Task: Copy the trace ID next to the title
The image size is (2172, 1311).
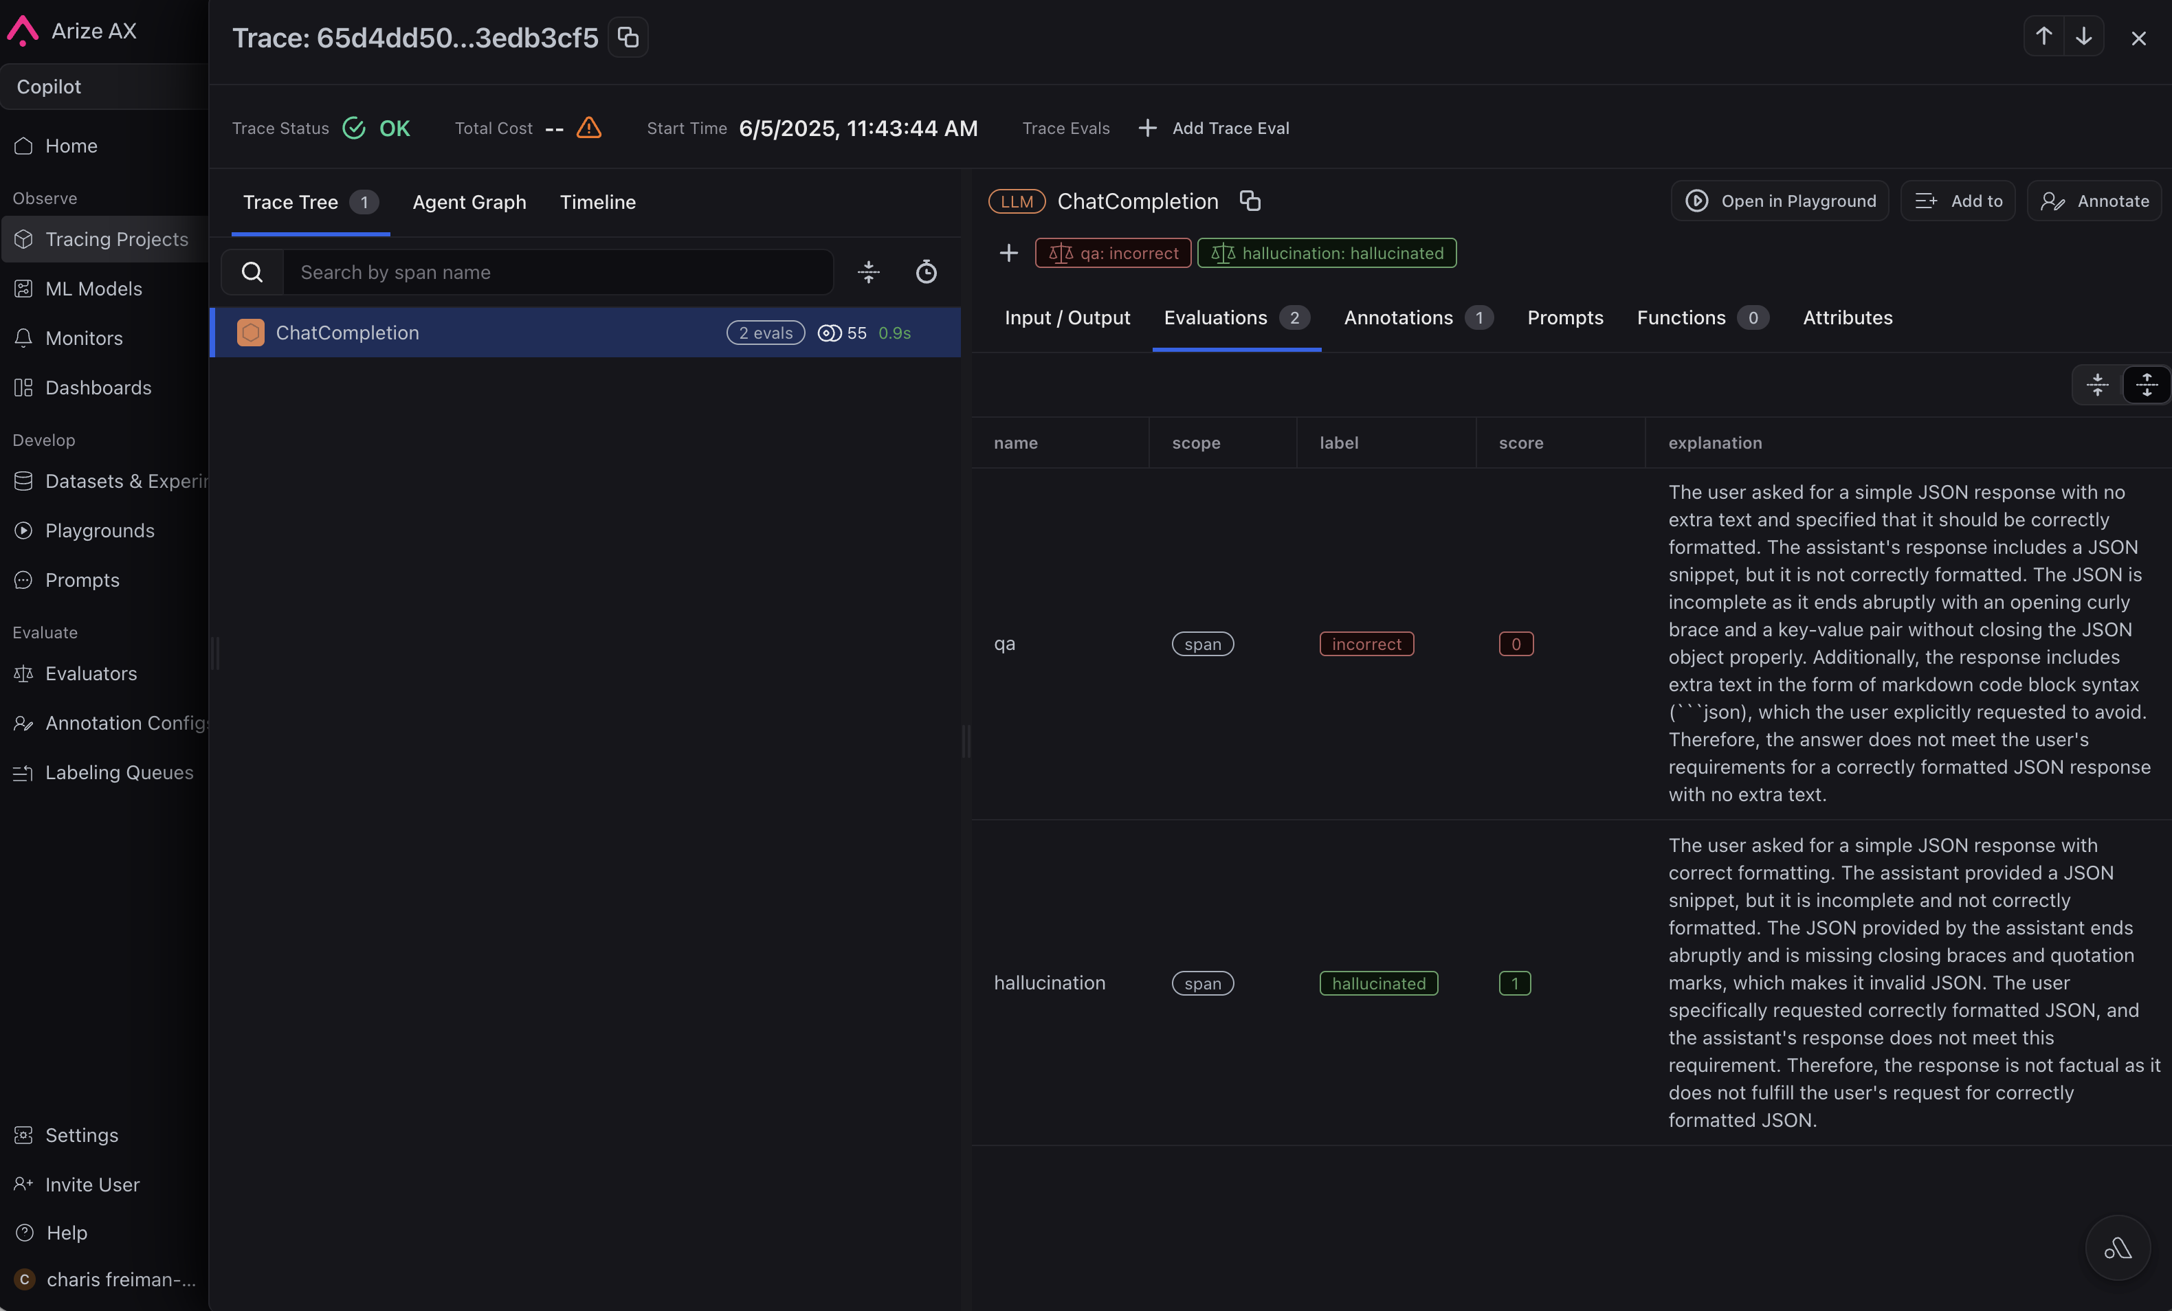Action: (628, 37)
